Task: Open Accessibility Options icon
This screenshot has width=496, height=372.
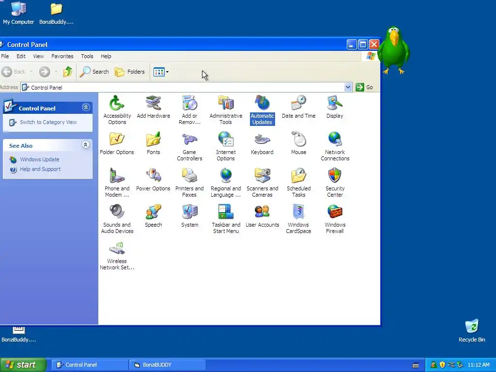Action: click(117, 110)
